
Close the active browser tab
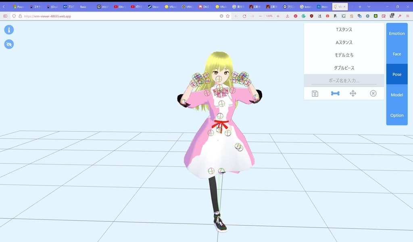[344, 6]
